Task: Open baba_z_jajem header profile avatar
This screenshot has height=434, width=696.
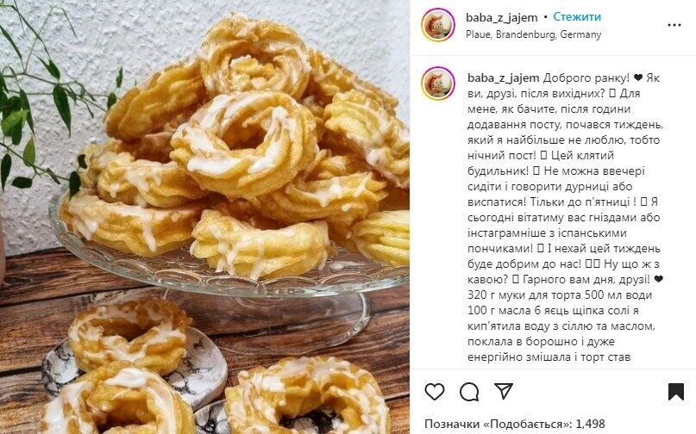Action: (438, 25)
